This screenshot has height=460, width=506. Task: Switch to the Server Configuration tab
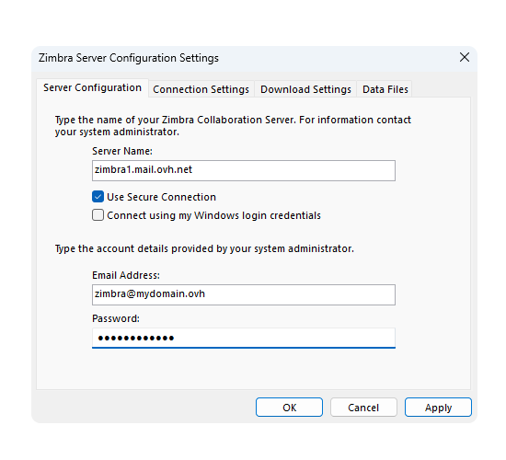tap(92, 87)
